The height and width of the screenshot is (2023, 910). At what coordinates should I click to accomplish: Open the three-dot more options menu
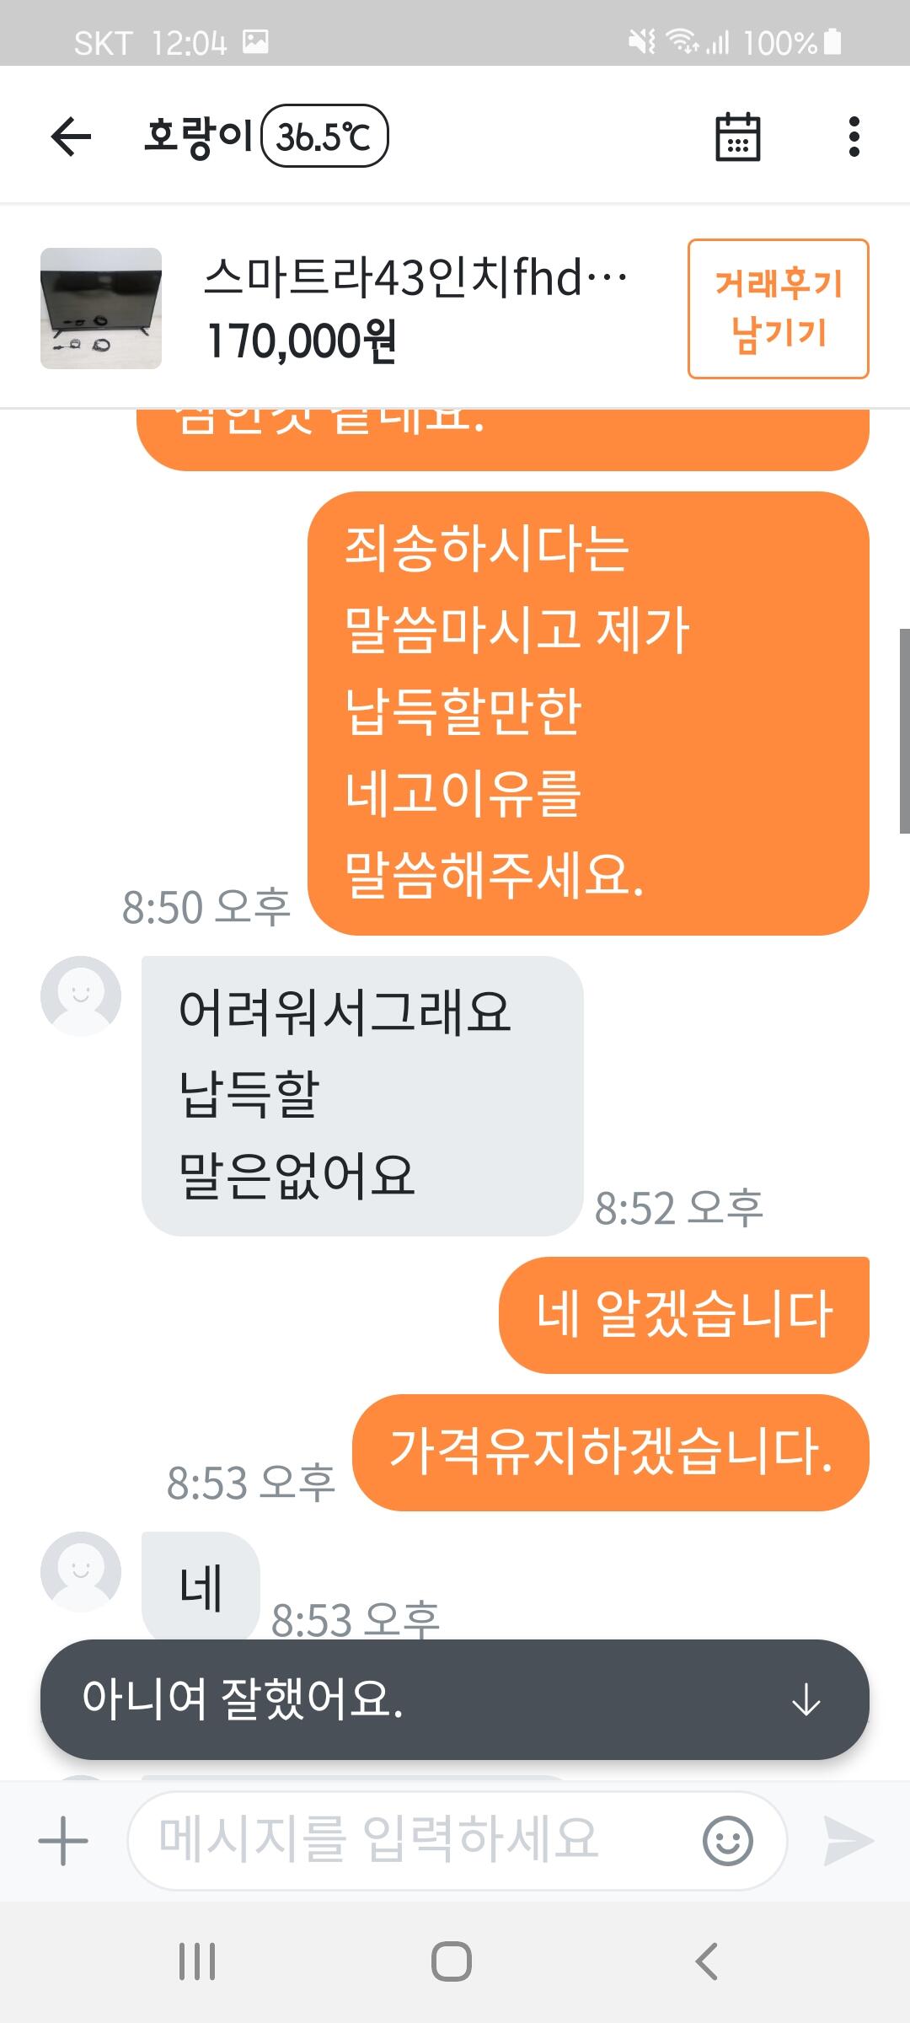pyautogui.click(x=854, y=137)
